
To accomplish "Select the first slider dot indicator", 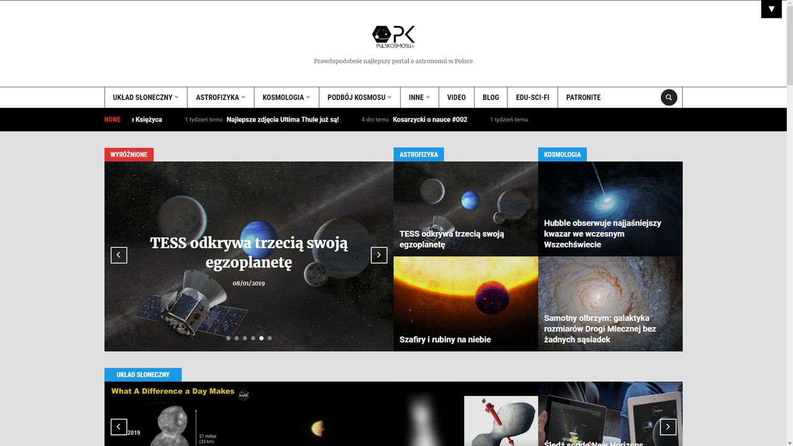I will pos(229,338).
